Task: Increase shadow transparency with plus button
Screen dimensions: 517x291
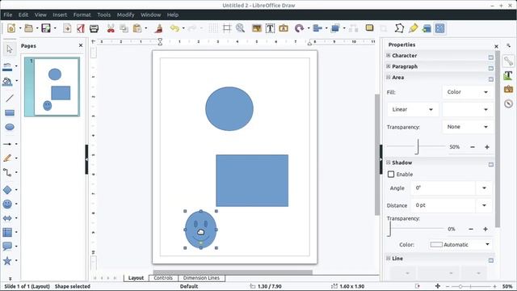Action: pos(485,229)
